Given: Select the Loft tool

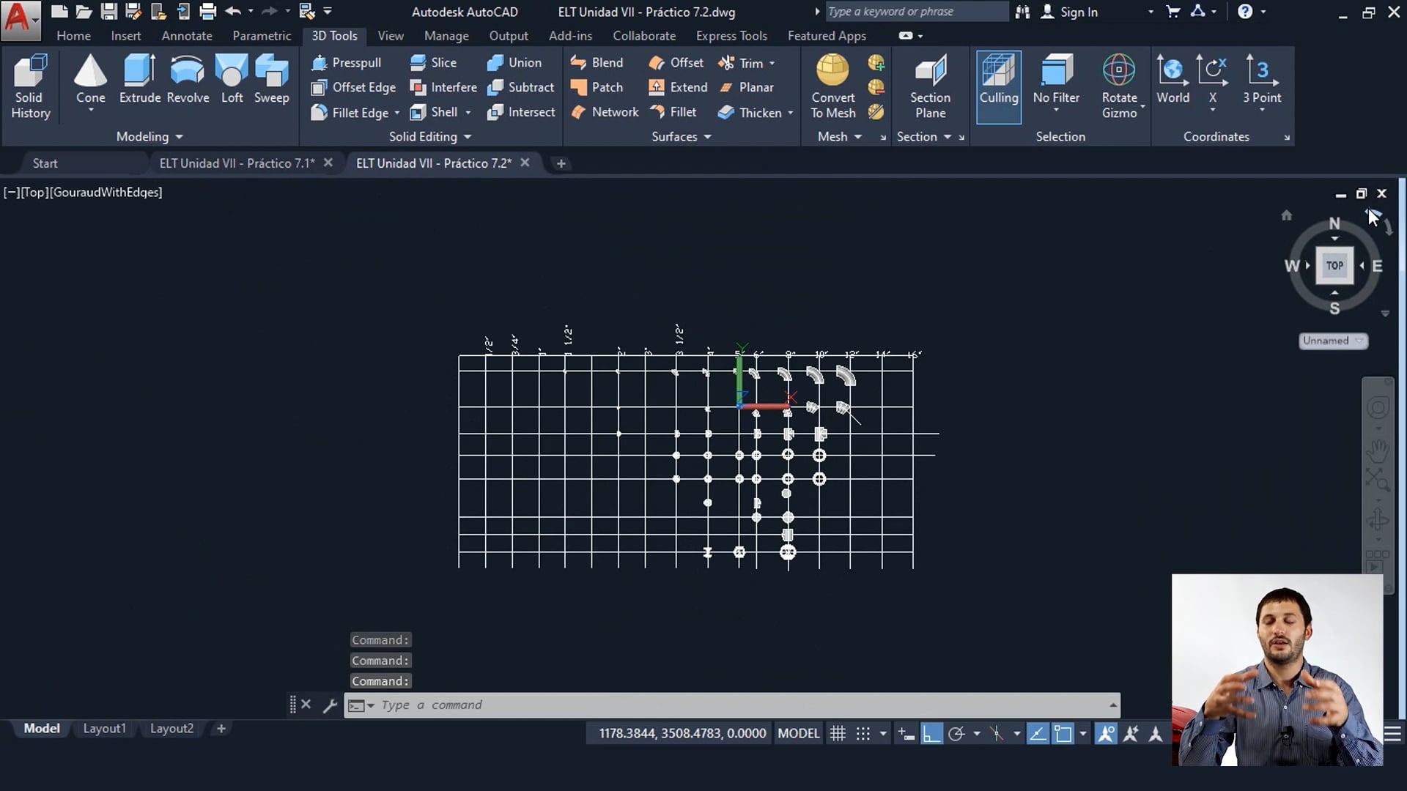Looking at the screenshot, I should (x=232, y=77).
